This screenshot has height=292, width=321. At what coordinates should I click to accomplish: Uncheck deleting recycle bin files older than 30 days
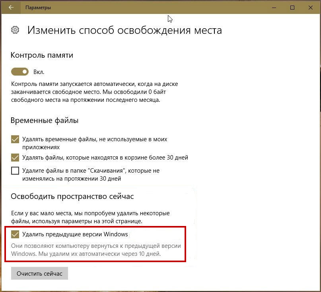[15, 158]
